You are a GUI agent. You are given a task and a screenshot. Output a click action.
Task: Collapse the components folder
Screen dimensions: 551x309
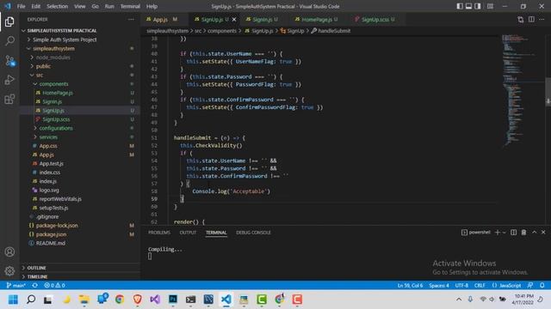tap(35, 84)
